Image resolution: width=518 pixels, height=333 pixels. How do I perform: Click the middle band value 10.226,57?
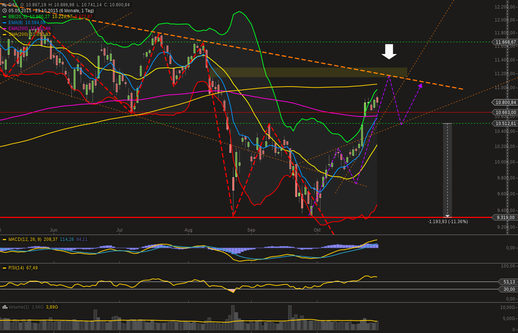(63, 17)
